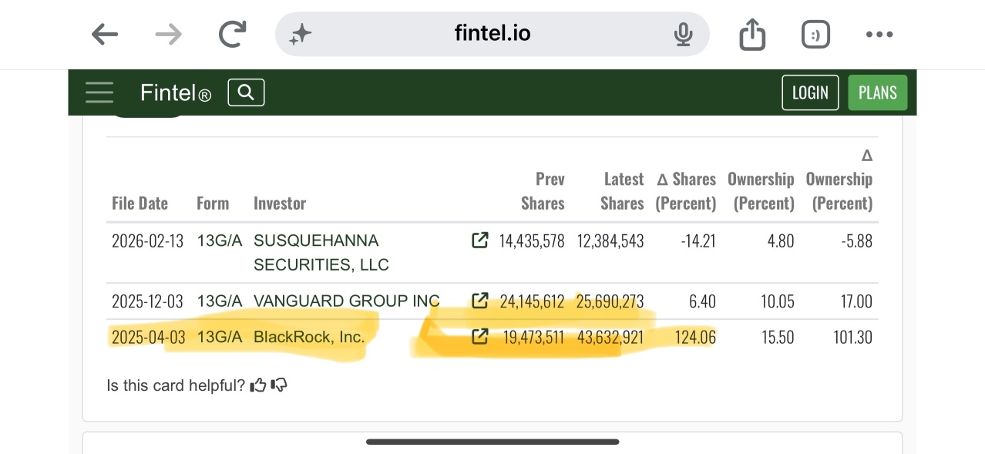Viewport: 985px width, 454px height.
Task: Go back using browser back arrow
Action: click(105, 34)
